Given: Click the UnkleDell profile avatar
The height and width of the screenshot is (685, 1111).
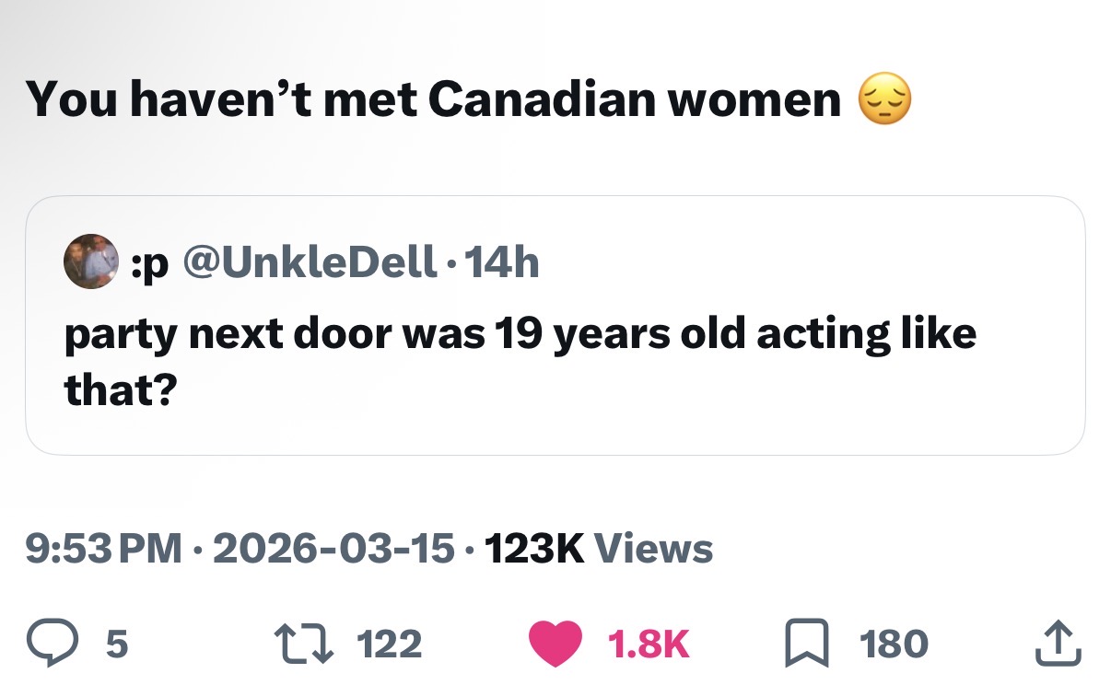Looking at the screenshot, I should (x=90, y=263).
